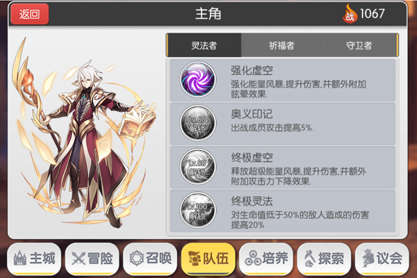Screen dimensions: 417x278
Task: Click the flame 战 power icon
Action: pos(350,14)
